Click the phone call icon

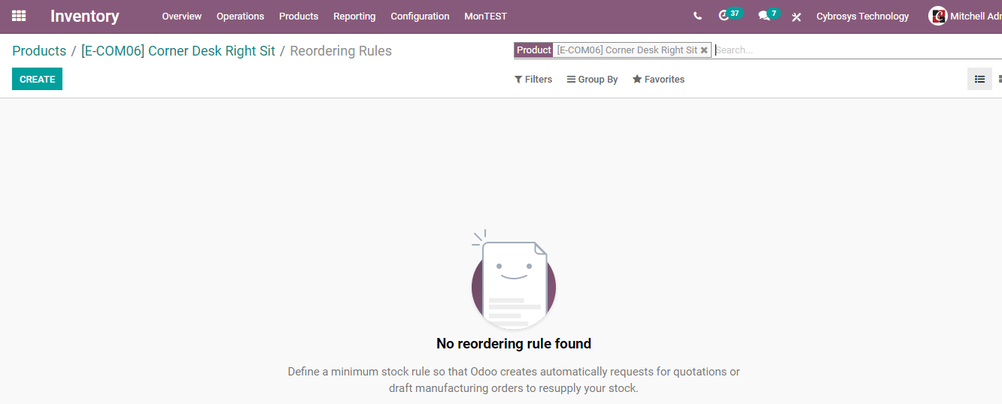[x=697, y=16]
